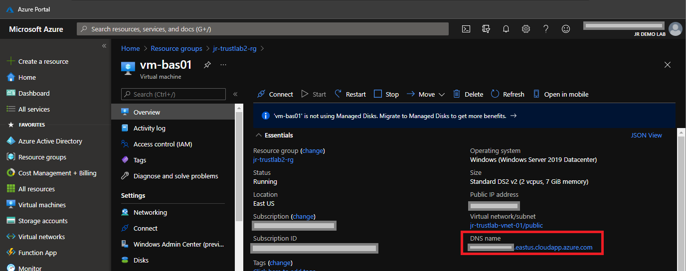Click the Start toolbar button
686x271 pixels.
[x=314, y=94]
